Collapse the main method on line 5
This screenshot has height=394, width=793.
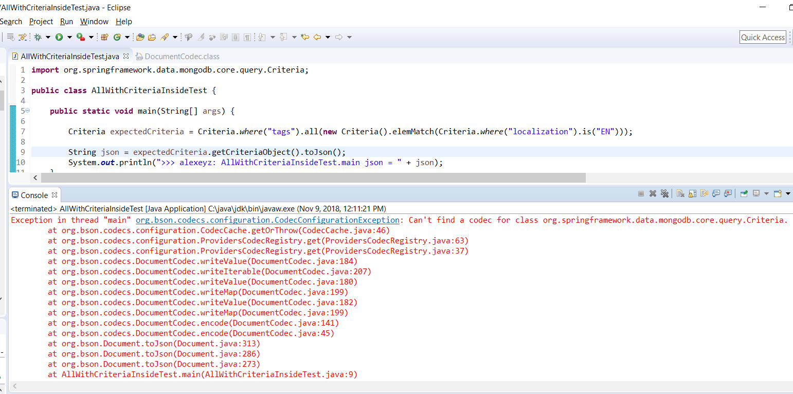(27, 111)
